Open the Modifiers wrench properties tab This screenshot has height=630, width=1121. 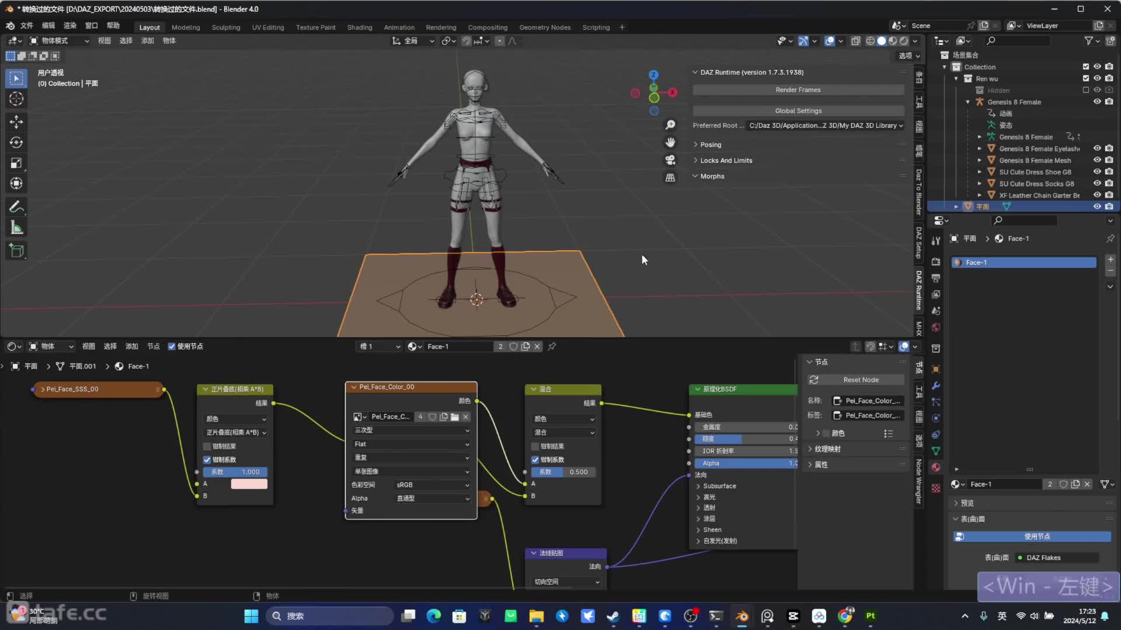point(936,386)
